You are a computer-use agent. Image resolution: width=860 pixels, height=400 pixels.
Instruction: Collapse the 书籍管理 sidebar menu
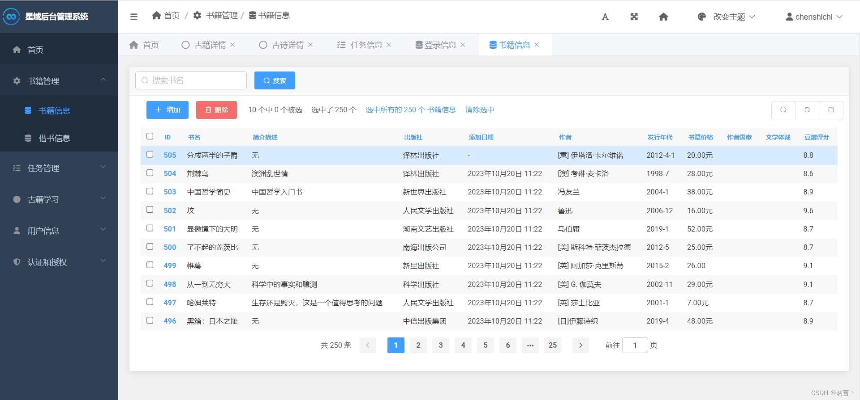point(59,80)
